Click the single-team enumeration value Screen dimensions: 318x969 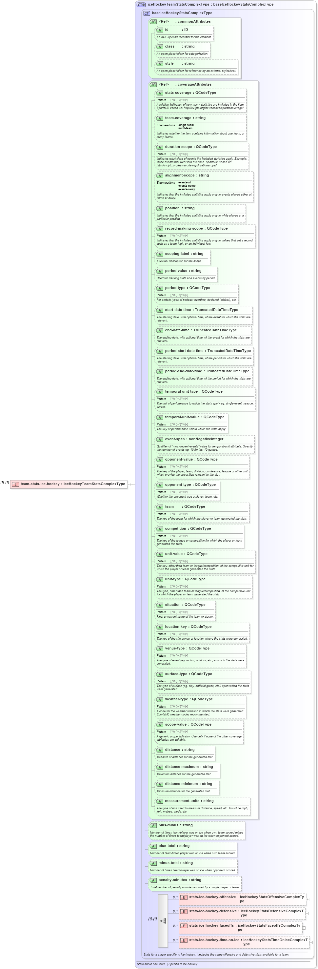coord(186,125)
